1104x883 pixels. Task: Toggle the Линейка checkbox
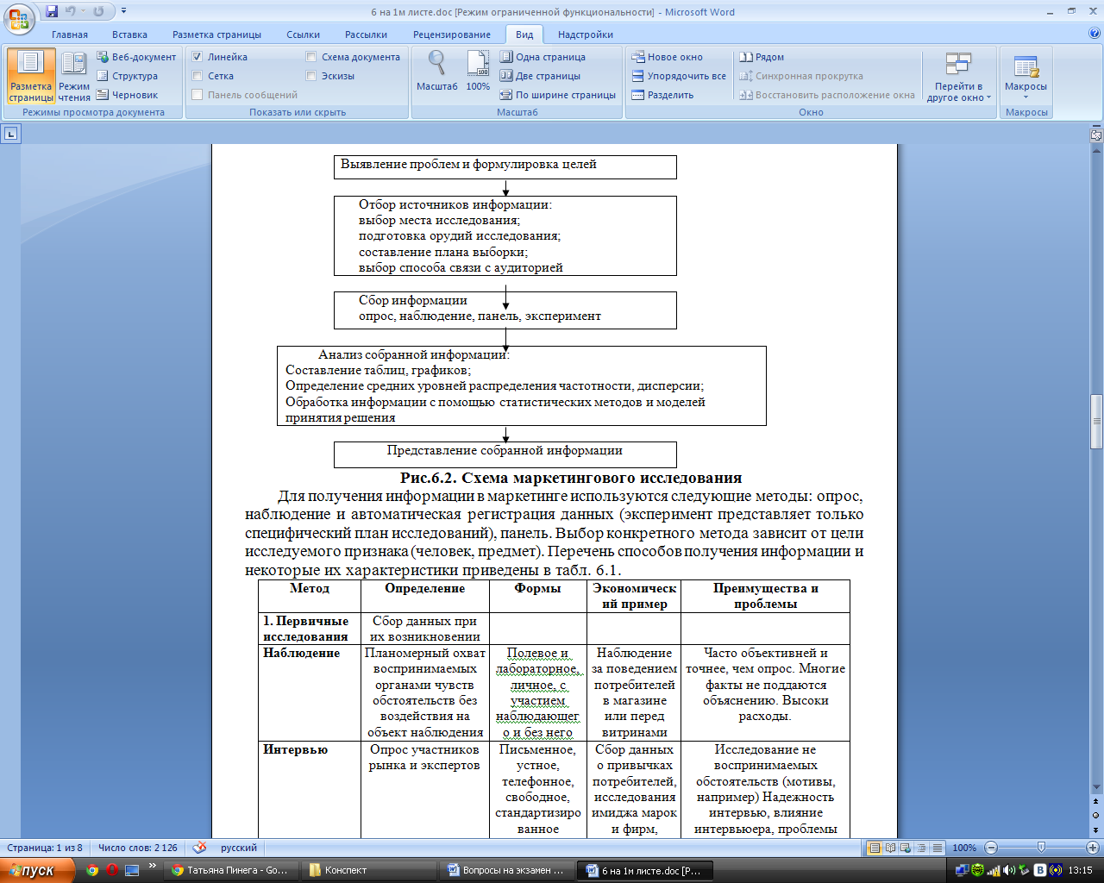[197, 57]
